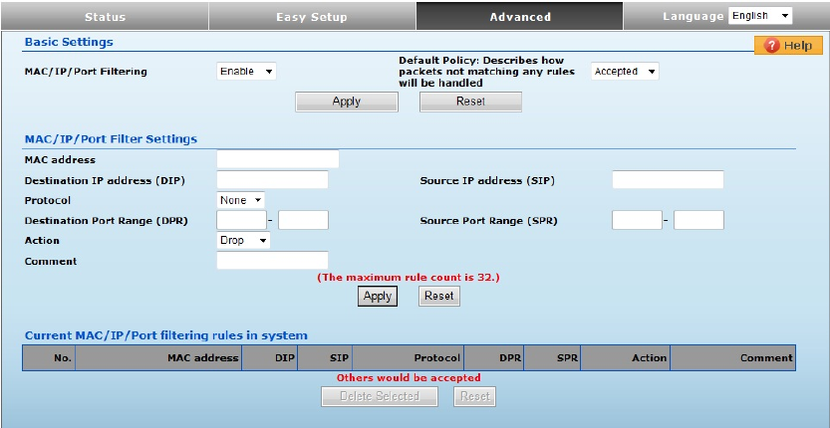Click Destination Port Range start field

(x=241, y=220)
